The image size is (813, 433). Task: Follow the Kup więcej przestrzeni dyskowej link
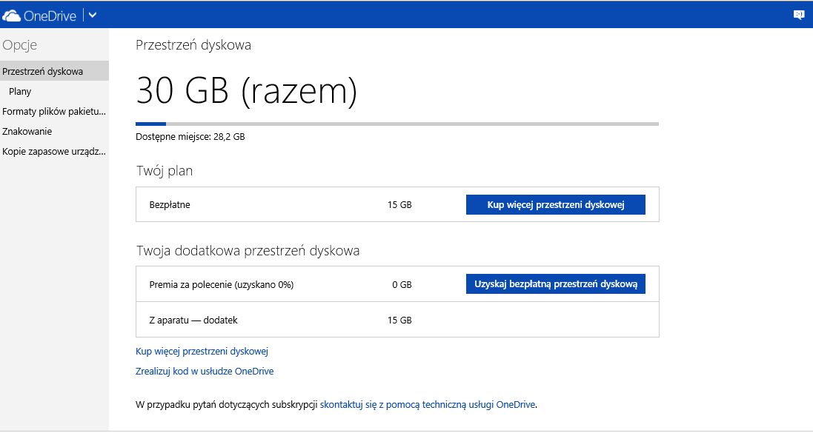point(202,351)
